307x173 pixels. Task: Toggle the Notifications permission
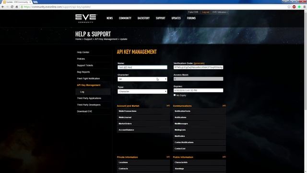[200, 117]
